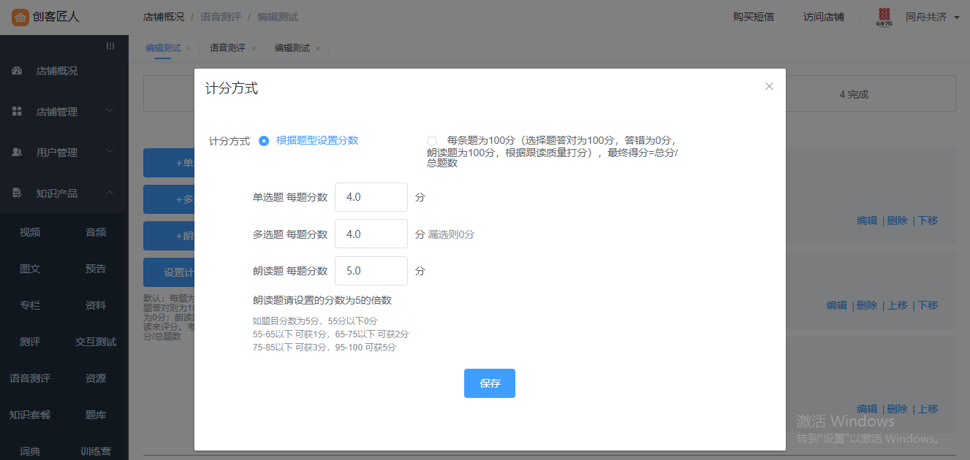Viewport: 970px width, 460px height.
Task: Expand the 店铺管理 menu chevron
Action: [110, 111]
